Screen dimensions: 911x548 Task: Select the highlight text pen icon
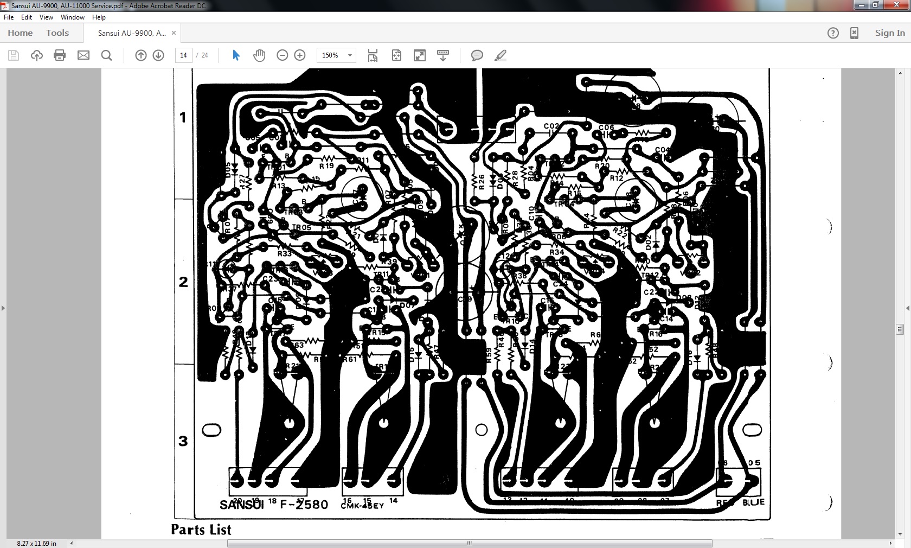point(501,55)
